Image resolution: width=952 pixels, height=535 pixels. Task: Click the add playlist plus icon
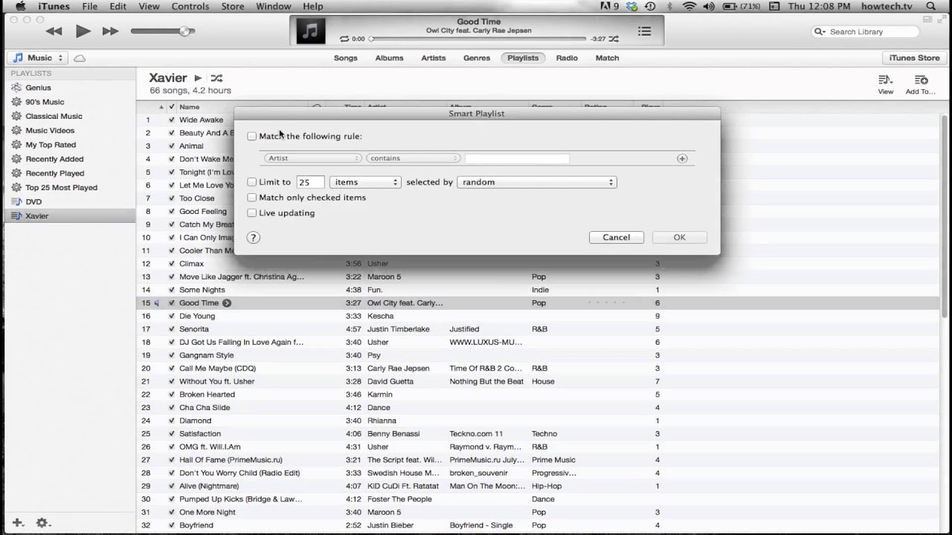point(18,523)
